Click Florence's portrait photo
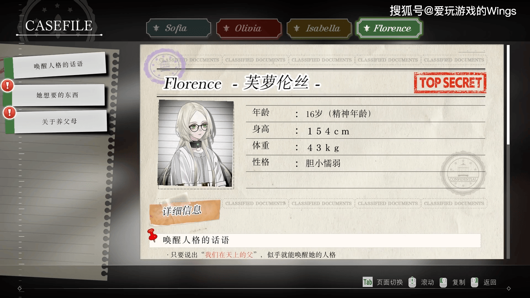The height and width of the screenshot is (298, 530). click(196, 143)
